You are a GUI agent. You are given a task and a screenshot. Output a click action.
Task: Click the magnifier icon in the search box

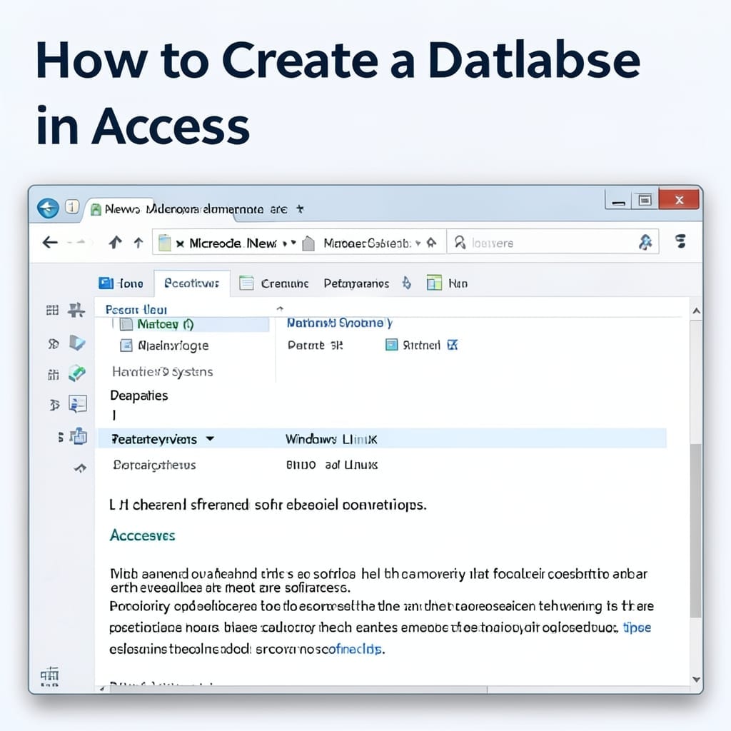click(x=460, y=242)
